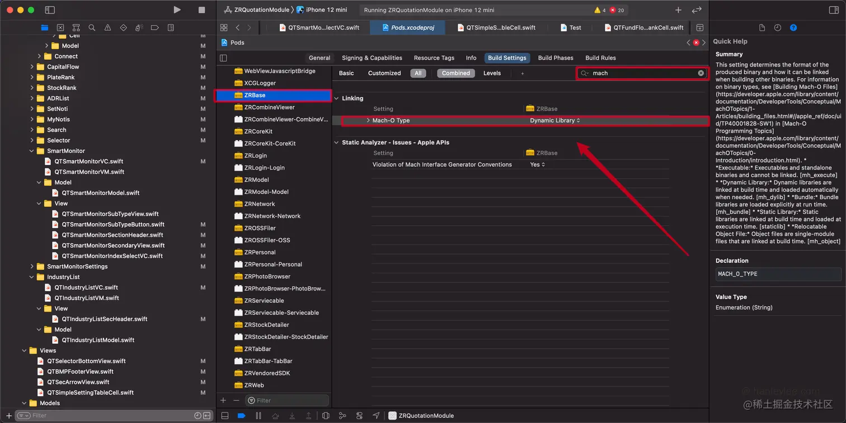Image resolution: width=846 pixels, height=423 pixels.
Task: Open the General tab
Action: [319, 58]
